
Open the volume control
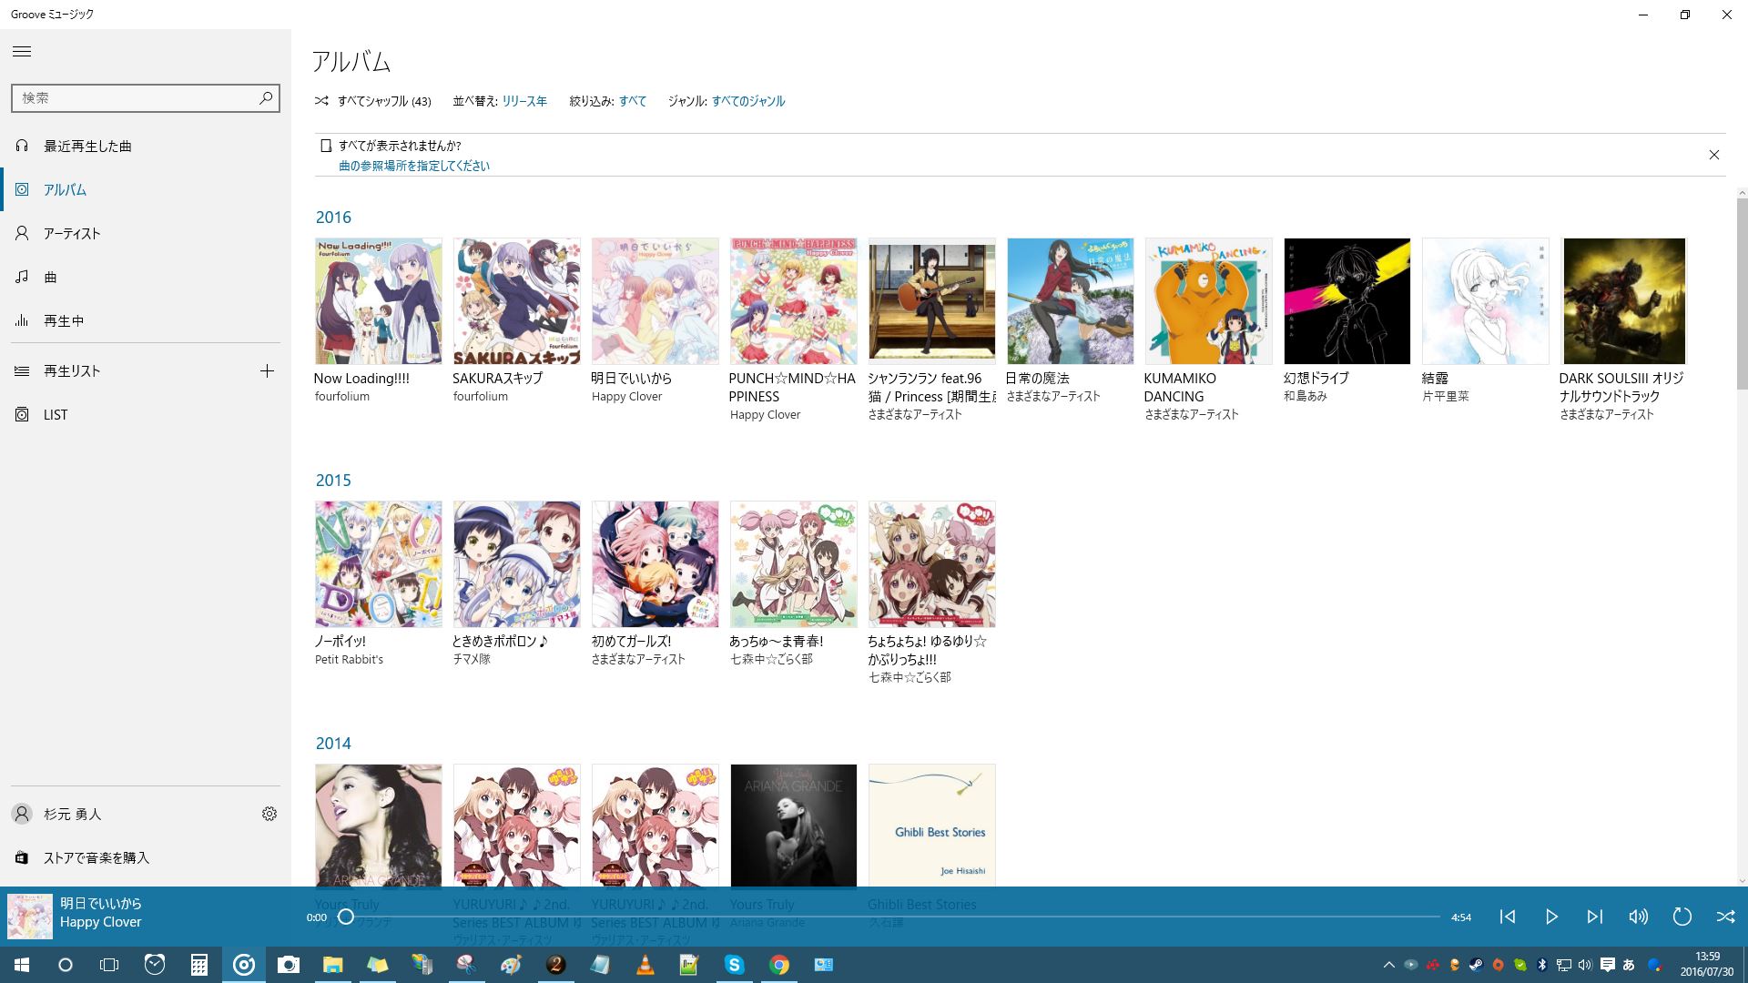[1639, 917]
